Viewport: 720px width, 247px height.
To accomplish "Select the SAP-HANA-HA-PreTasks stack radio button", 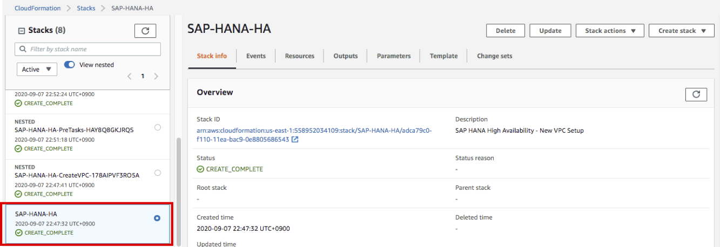I will 157,127.
